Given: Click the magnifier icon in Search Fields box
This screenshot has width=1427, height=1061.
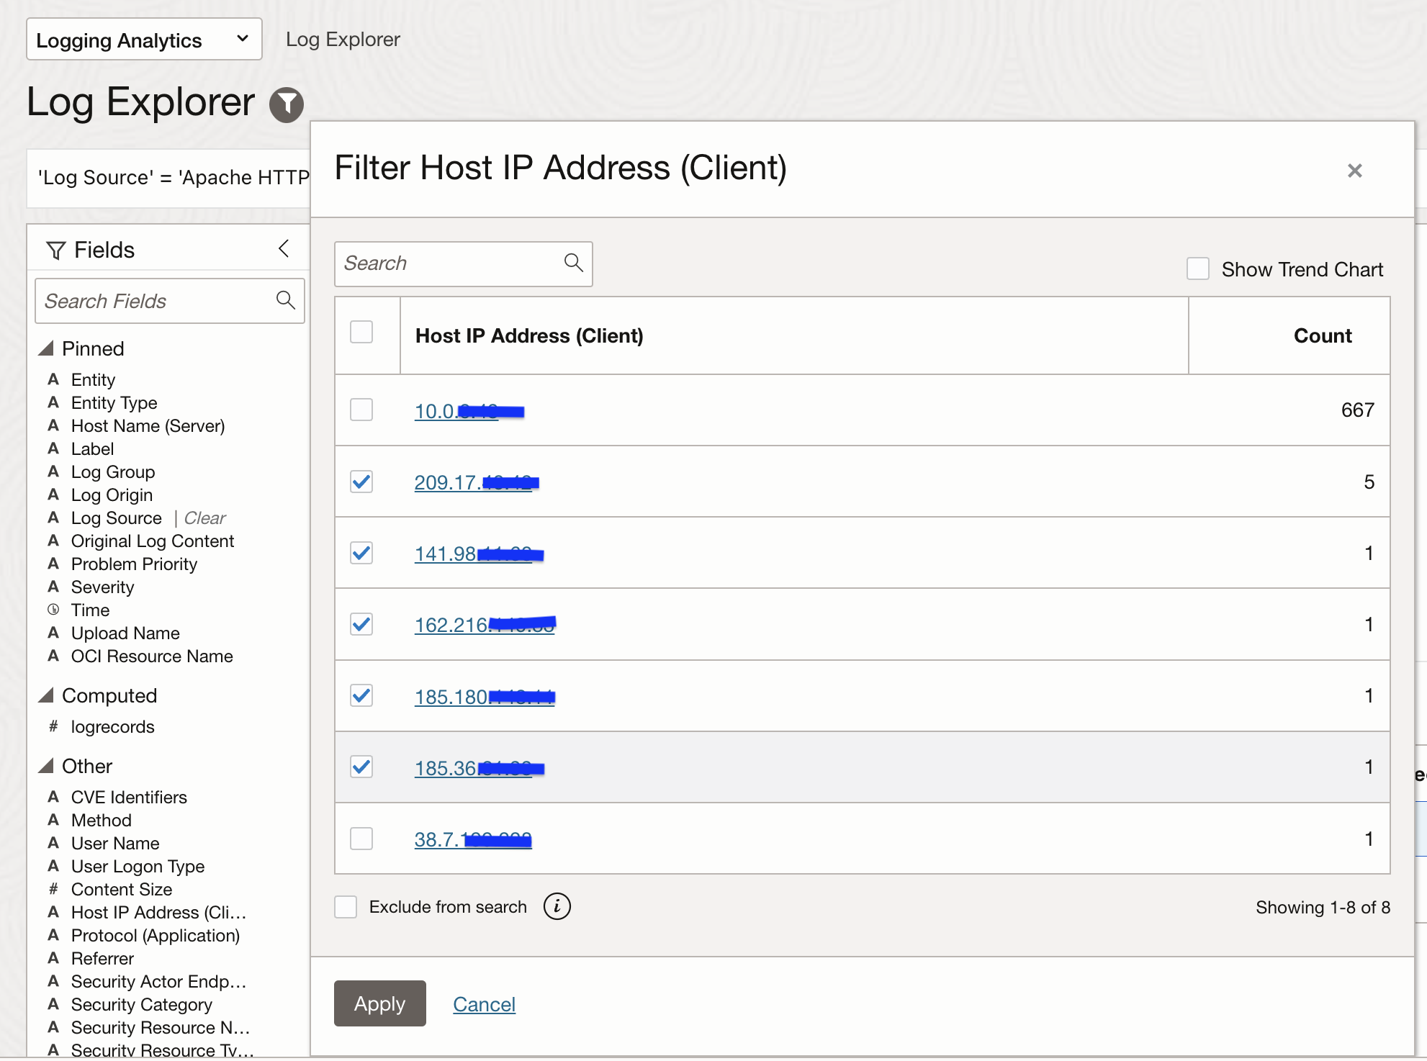Looking at the screenshot, I should (x=286, y=300).
